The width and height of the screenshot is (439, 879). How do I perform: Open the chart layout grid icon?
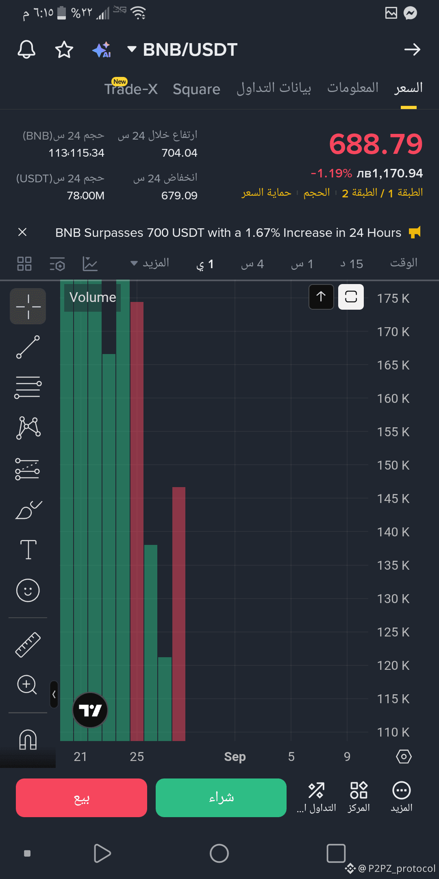coord(24,264)
